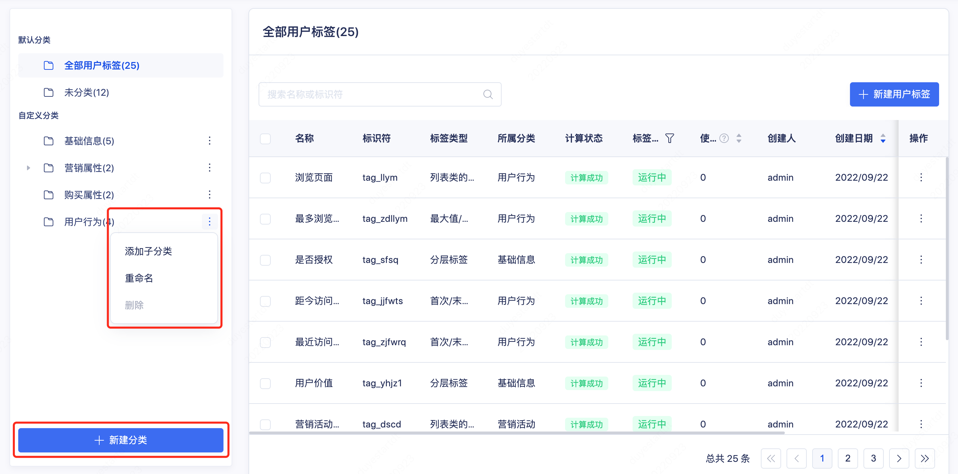Go to the last page with >> icon

pos(926,458)
